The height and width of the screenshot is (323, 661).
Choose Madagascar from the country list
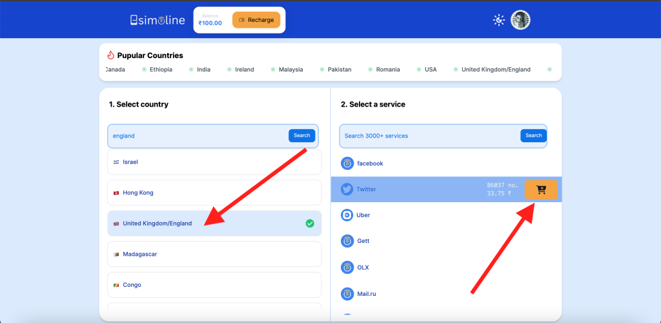[x=214, y=255]
